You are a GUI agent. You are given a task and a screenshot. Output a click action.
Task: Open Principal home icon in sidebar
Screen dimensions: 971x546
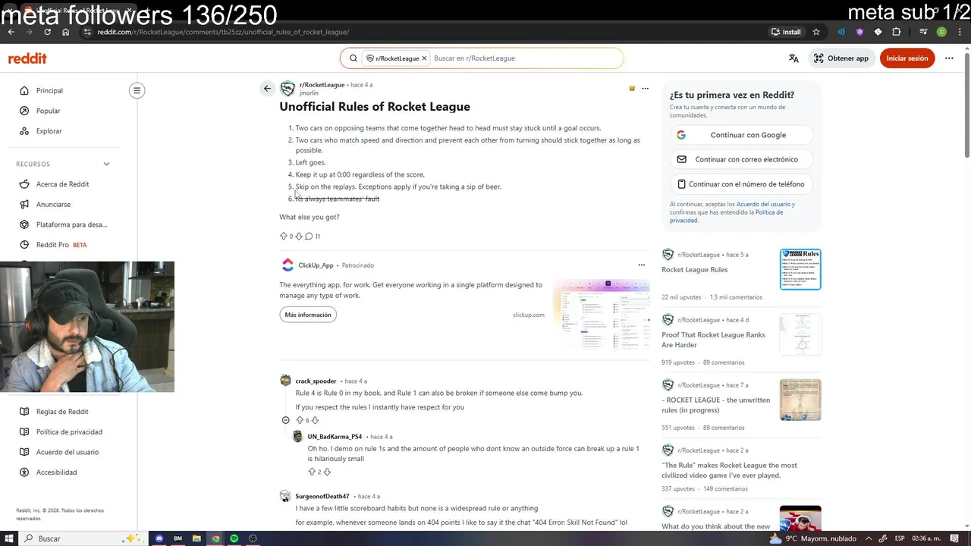[x=24, y=90]
